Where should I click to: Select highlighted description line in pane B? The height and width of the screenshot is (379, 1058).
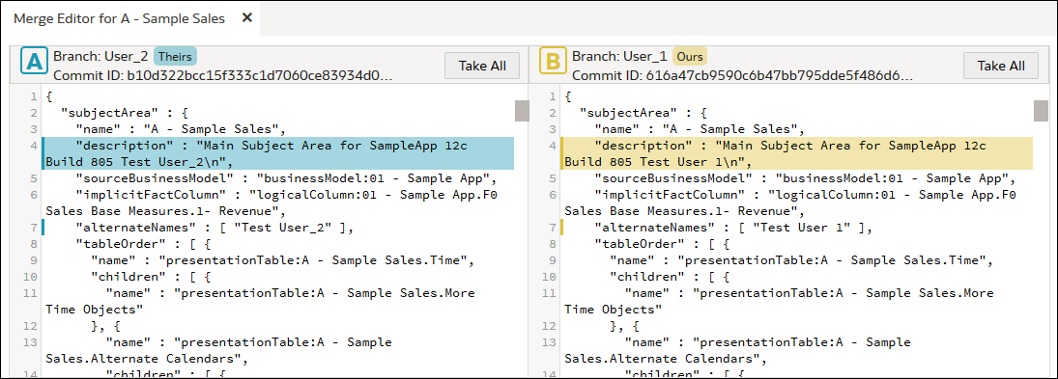click(797, 153)
